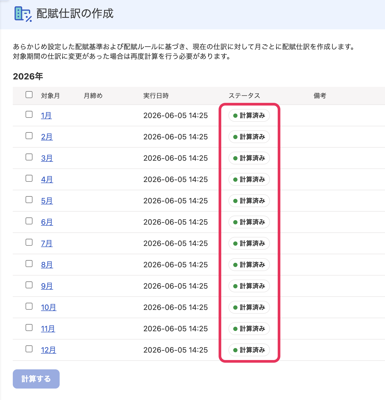Screen dimensions: 385x400
Task: Click the 計算済み status badge for 6月
Action: [x=249, y=222]
